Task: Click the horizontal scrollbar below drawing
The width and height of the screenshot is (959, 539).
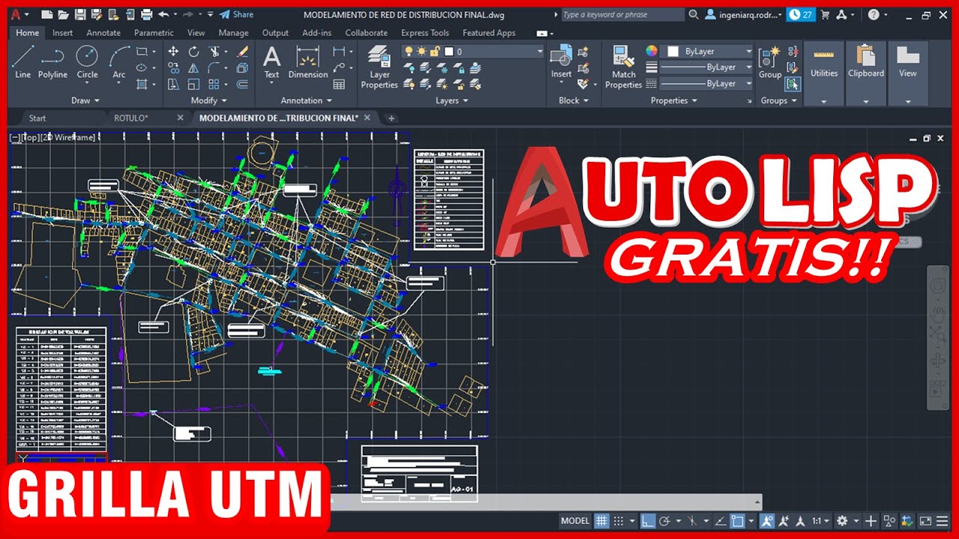Action: coord(545,502)
